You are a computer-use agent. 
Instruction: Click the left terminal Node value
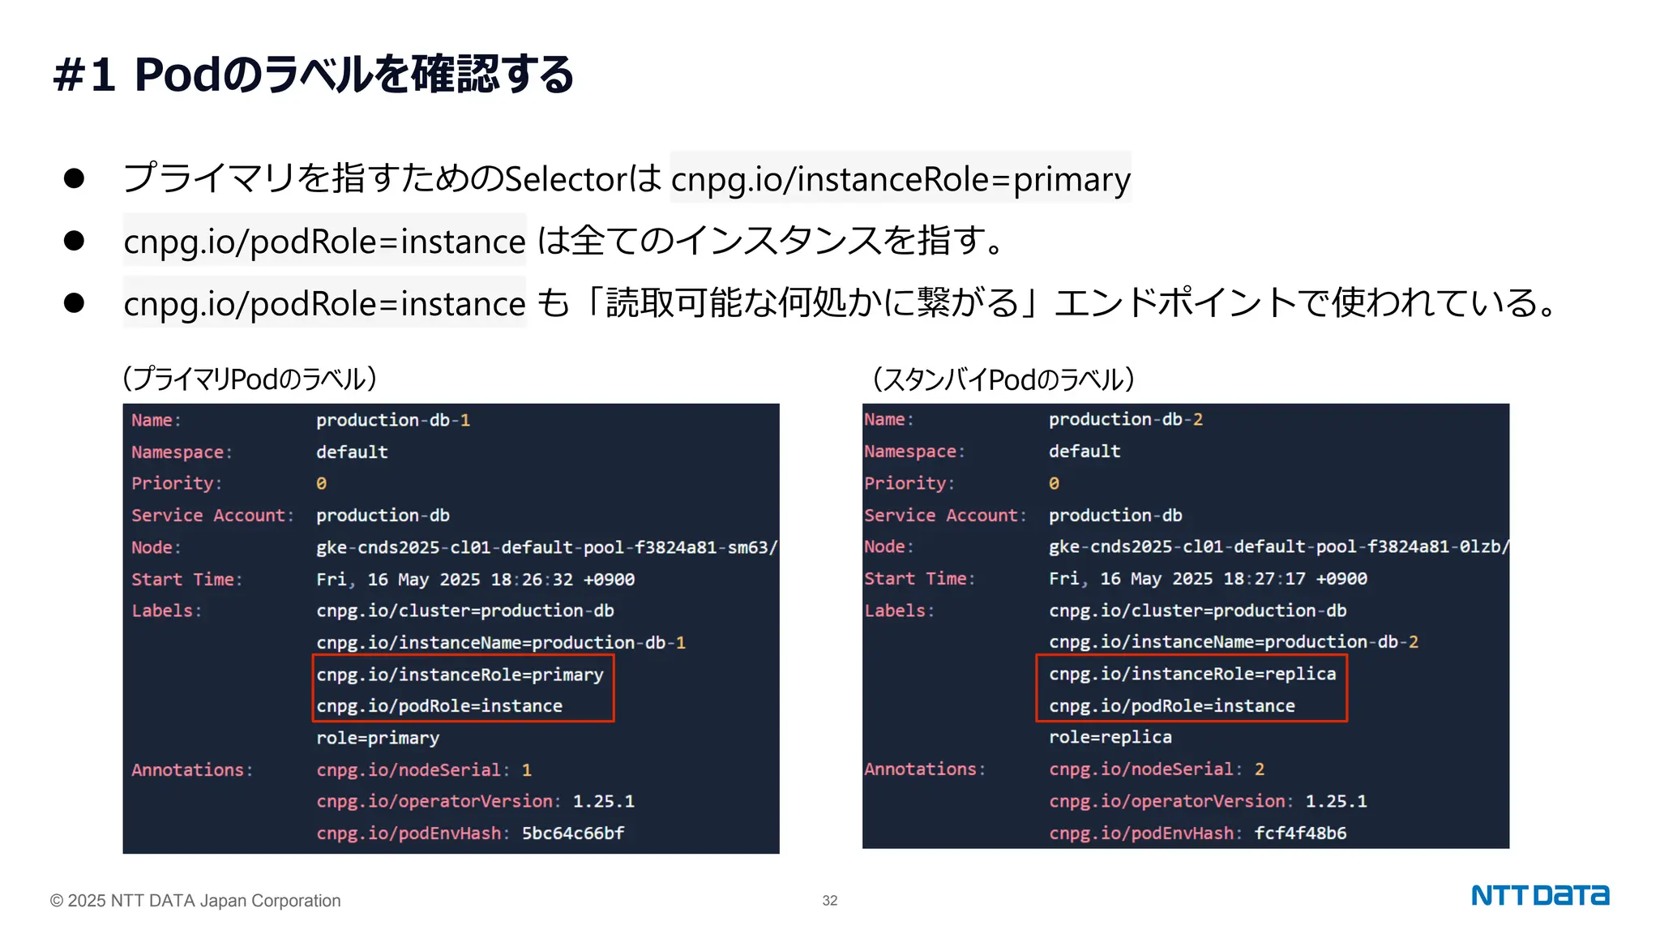[x=545, y=547]
